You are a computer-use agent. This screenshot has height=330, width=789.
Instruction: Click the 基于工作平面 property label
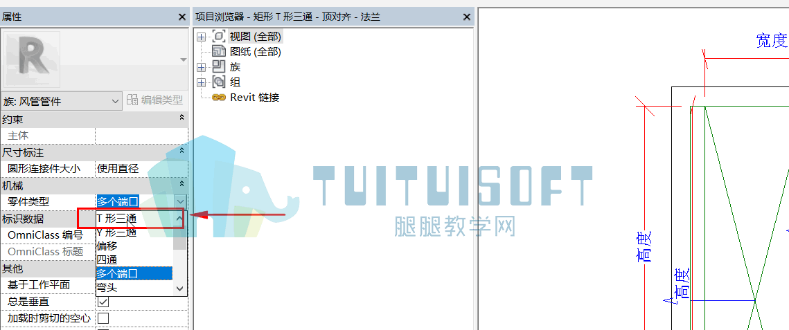click(x=39, y=285)
